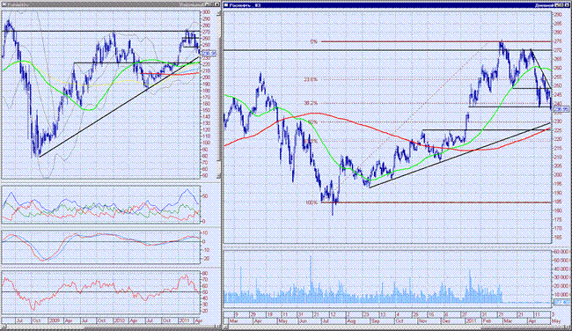Select the Fibonacci 38.2% retracement label
Image resolution: width=572 pixels, height=331 pixels.
[x=311, y=103]
